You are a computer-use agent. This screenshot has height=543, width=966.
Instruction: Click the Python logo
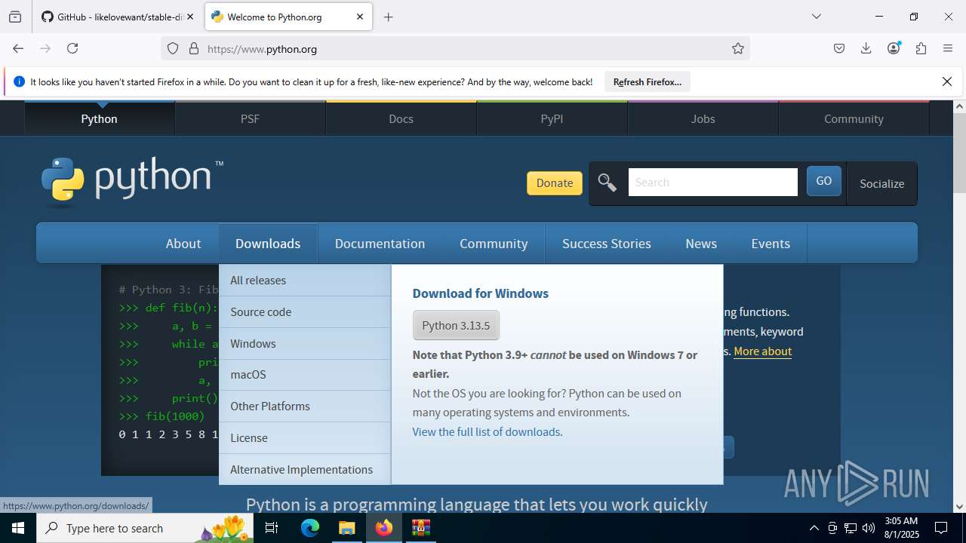132,182
